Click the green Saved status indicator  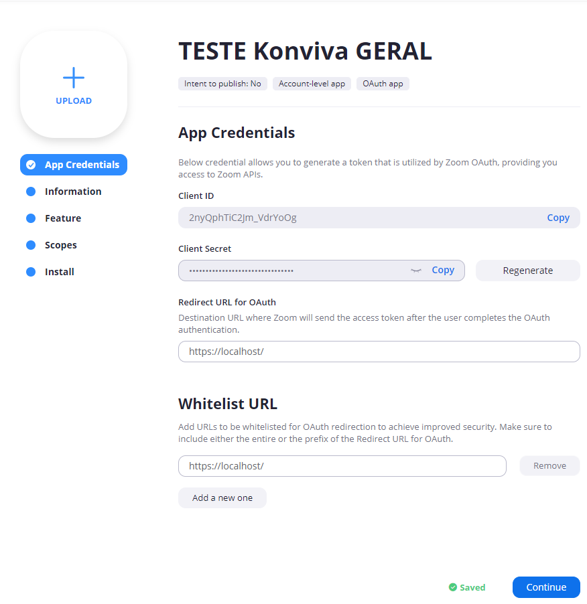pos(467,587)
